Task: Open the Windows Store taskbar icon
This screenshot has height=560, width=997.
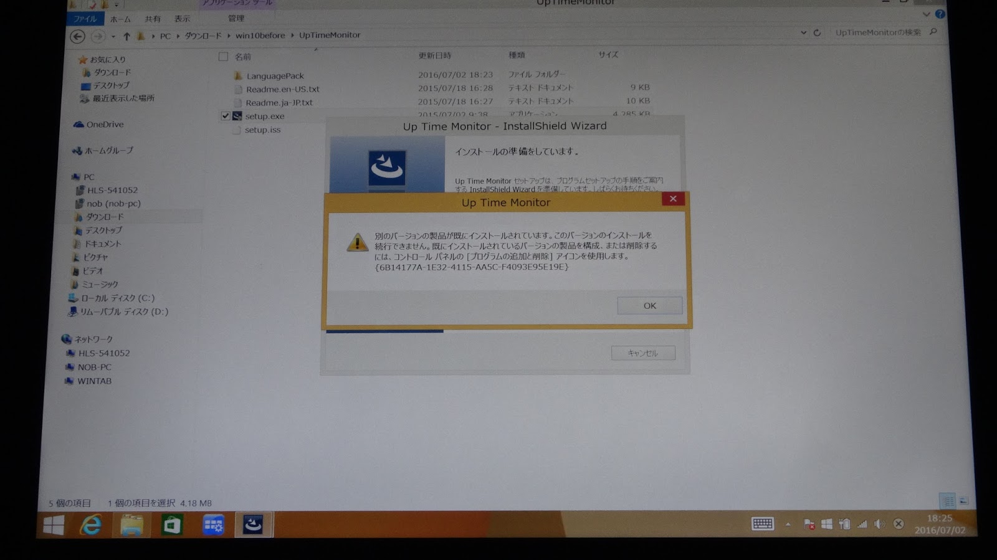Action: coord(171,526)
